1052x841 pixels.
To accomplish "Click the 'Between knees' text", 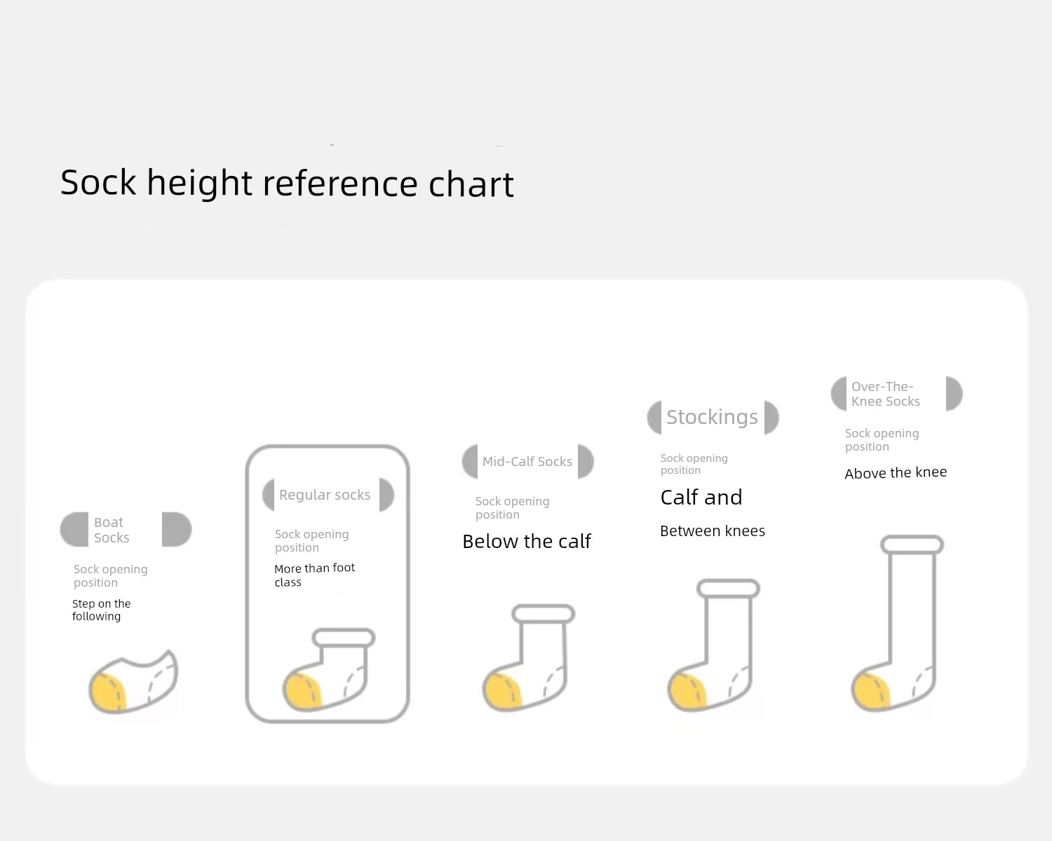I will coord(713,531).
